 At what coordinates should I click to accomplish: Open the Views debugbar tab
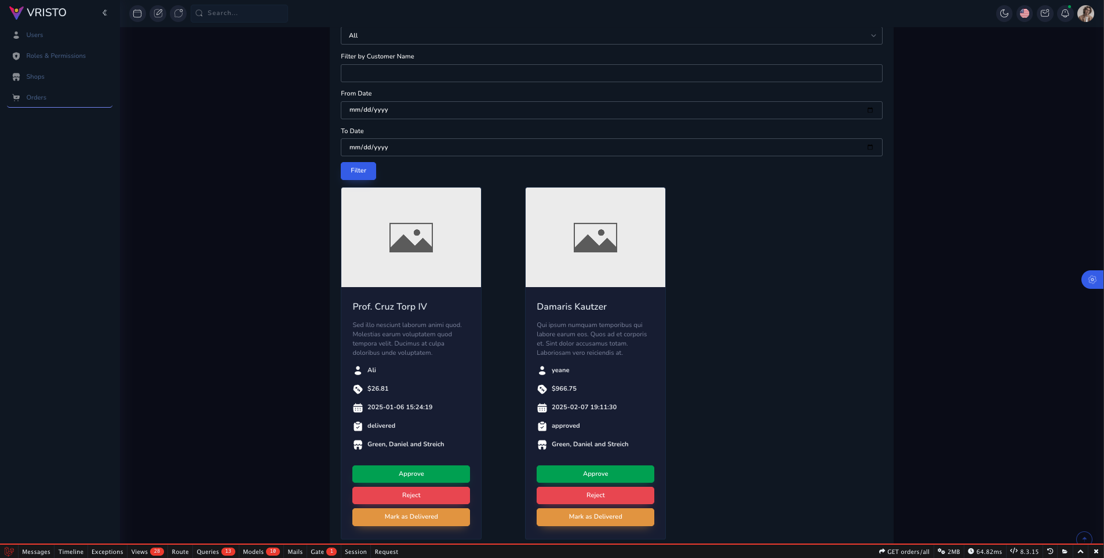[147, 552]
